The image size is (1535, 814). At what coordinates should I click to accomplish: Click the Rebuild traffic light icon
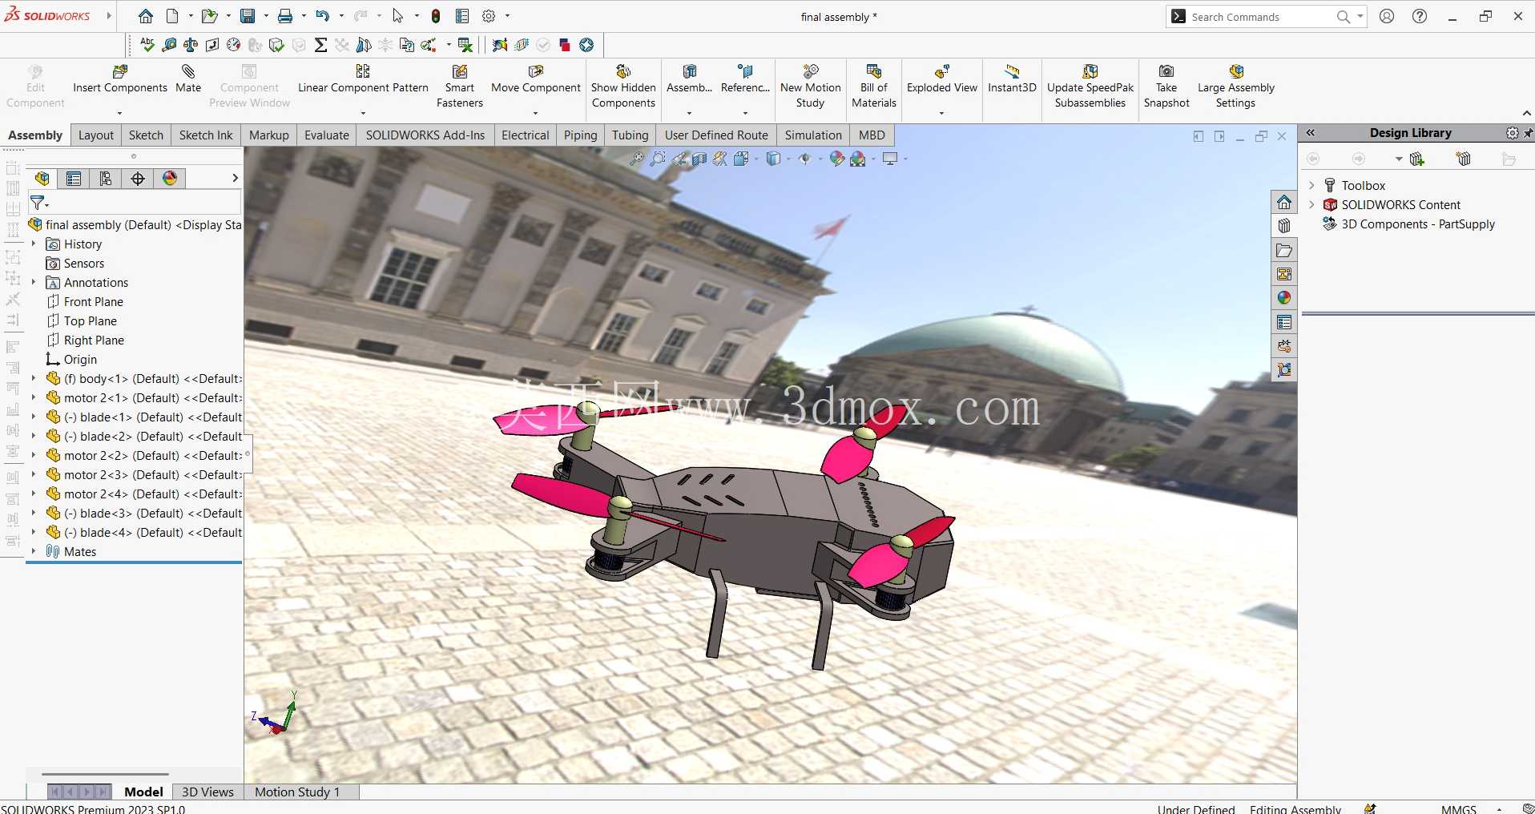pos(436,16)
